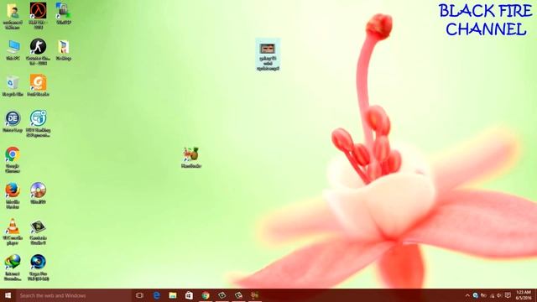The width and height of the screenshot is (537, 302).
Task: Select the fruit icon shortcut in desktop center
Action: 191,158
